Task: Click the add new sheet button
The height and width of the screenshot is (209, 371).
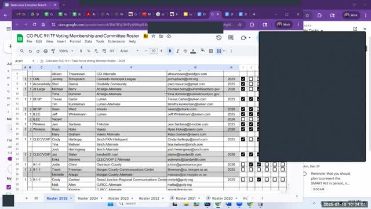Action: point(27,198)
